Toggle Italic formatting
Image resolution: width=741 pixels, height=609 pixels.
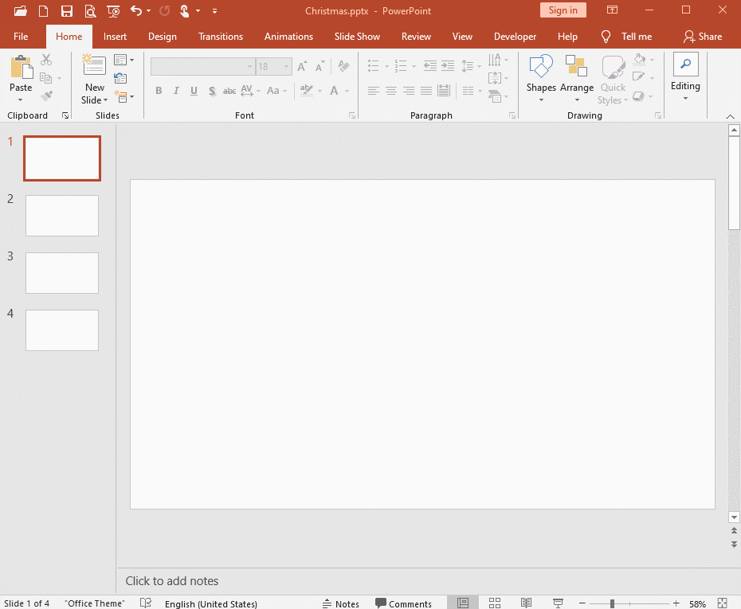176,91
